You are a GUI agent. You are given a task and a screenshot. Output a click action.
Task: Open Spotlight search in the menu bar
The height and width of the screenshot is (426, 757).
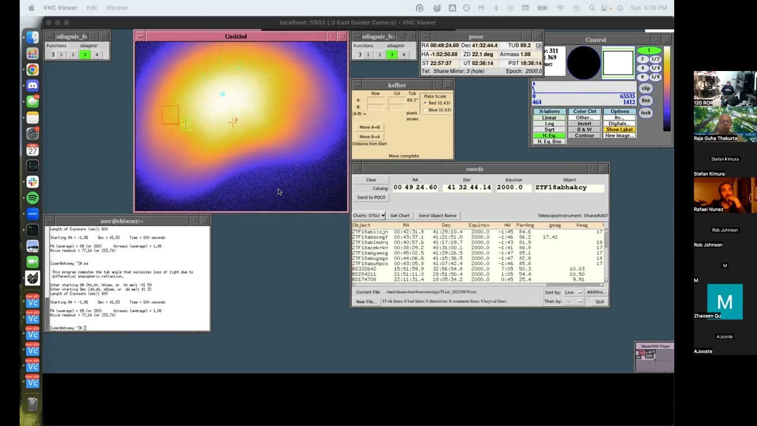click(592, 8)
